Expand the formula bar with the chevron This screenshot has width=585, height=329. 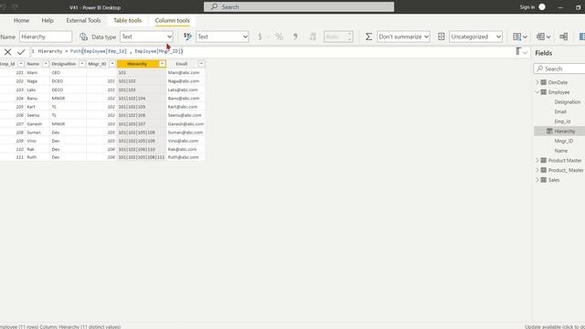point(526,53)
